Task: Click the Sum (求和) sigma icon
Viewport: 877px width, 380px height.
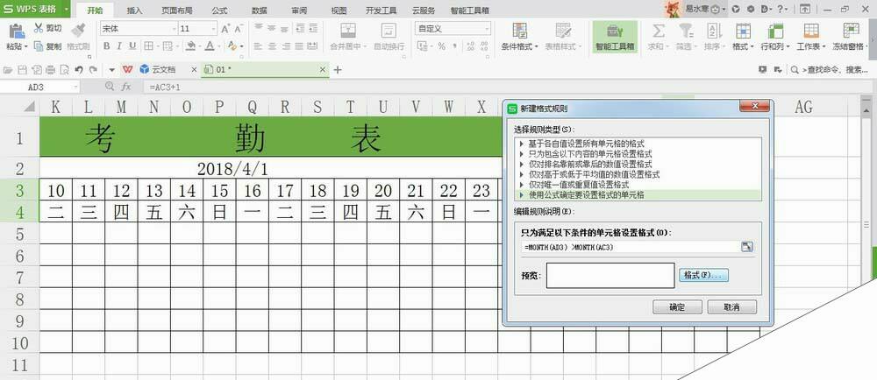Action: pyautogui.click(x=659, y=30)
